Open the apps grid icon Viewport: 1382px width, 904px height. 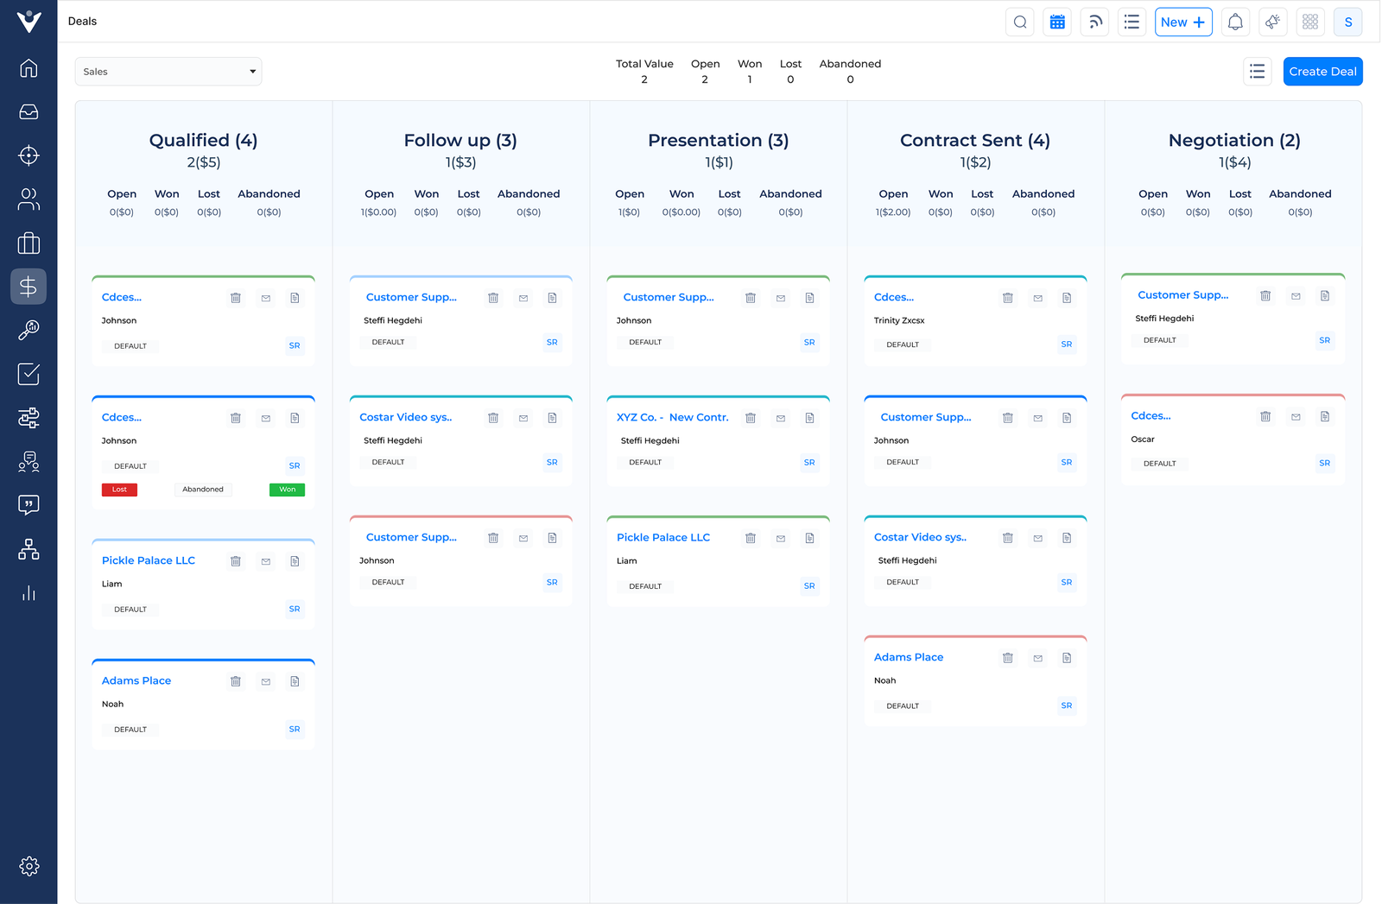pyautogui.click(x=1310, y=22)
